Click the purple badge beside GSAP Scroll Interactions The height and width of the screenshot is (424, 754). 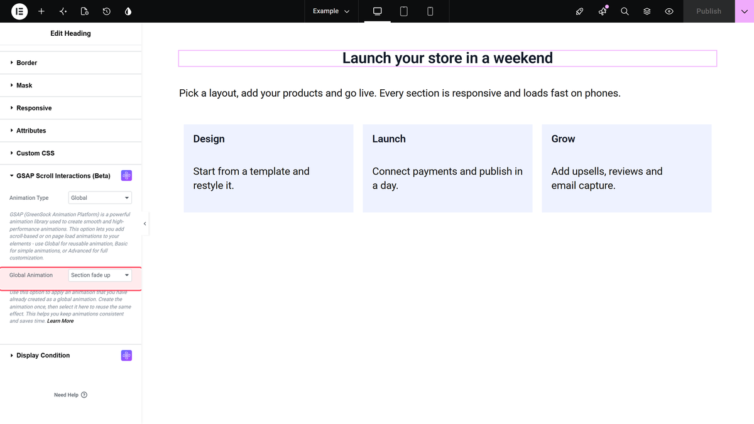coord(126,176)
